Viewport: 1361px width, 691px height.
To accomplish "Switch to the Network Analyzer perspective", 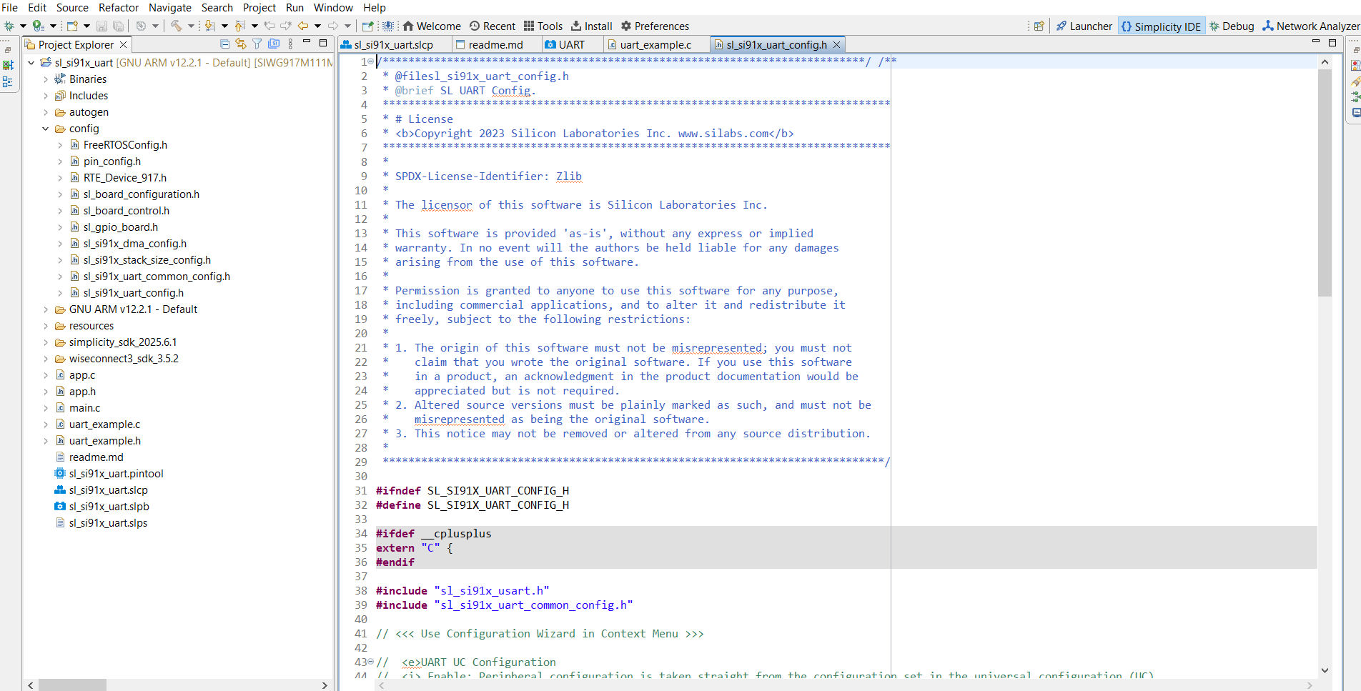I will coord(1311,26).
